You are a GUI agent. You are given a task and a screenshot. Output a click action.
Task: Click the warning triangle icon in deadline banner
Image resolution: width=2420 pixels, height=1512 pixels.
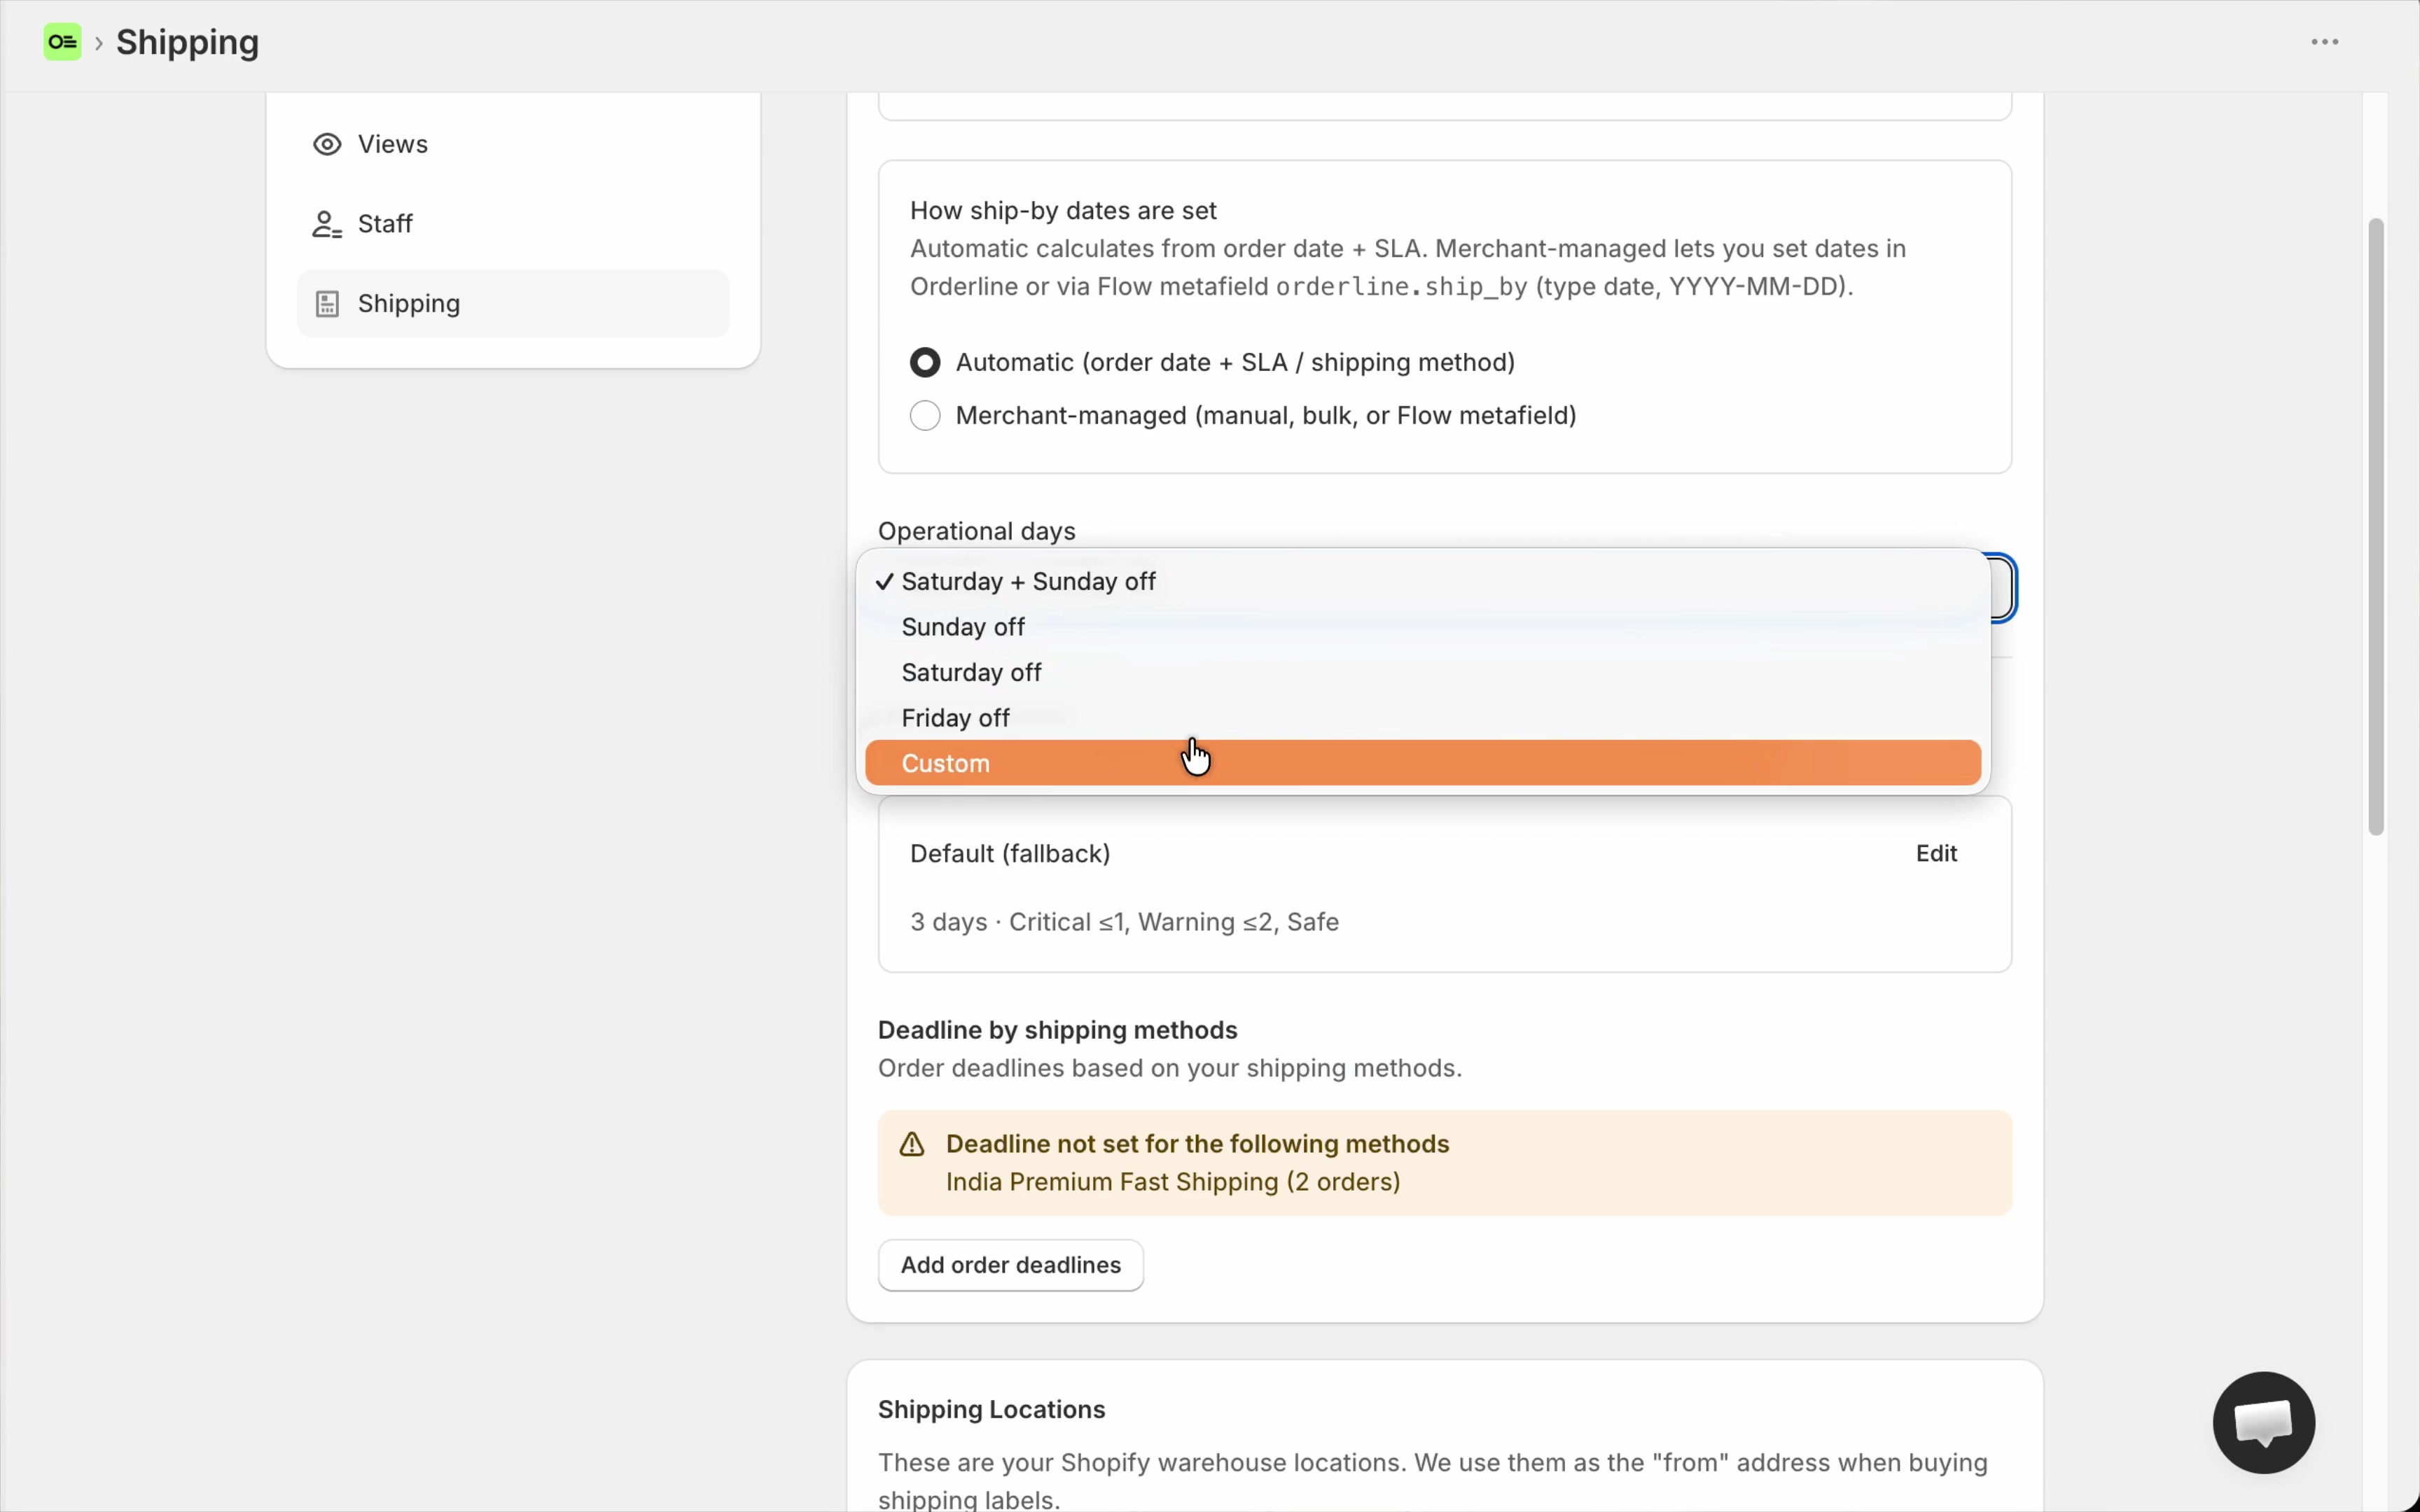pyautogui.click(x=911, y=1144)
